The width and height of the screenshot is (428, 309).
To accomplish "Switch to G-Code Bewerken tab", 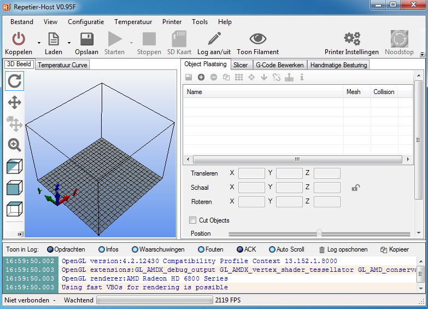I will [280, 65].
